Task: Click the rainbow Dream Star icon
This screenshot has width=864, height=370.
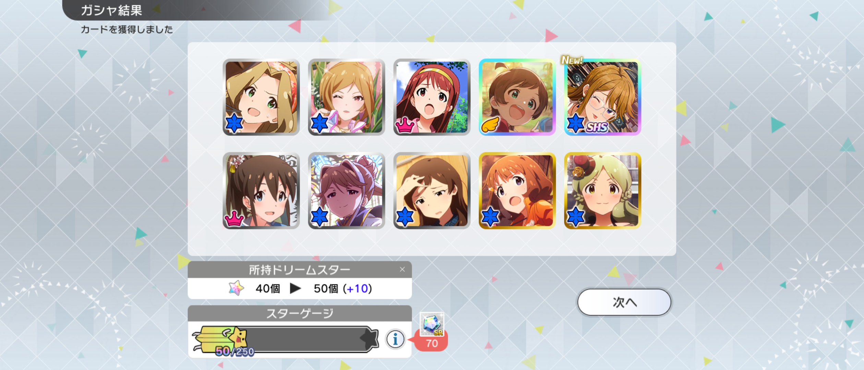Action: [x=236, y=288]
